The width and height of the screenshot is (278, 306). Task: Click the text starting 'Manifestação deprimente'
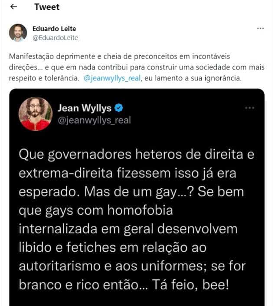click(137, 67)
